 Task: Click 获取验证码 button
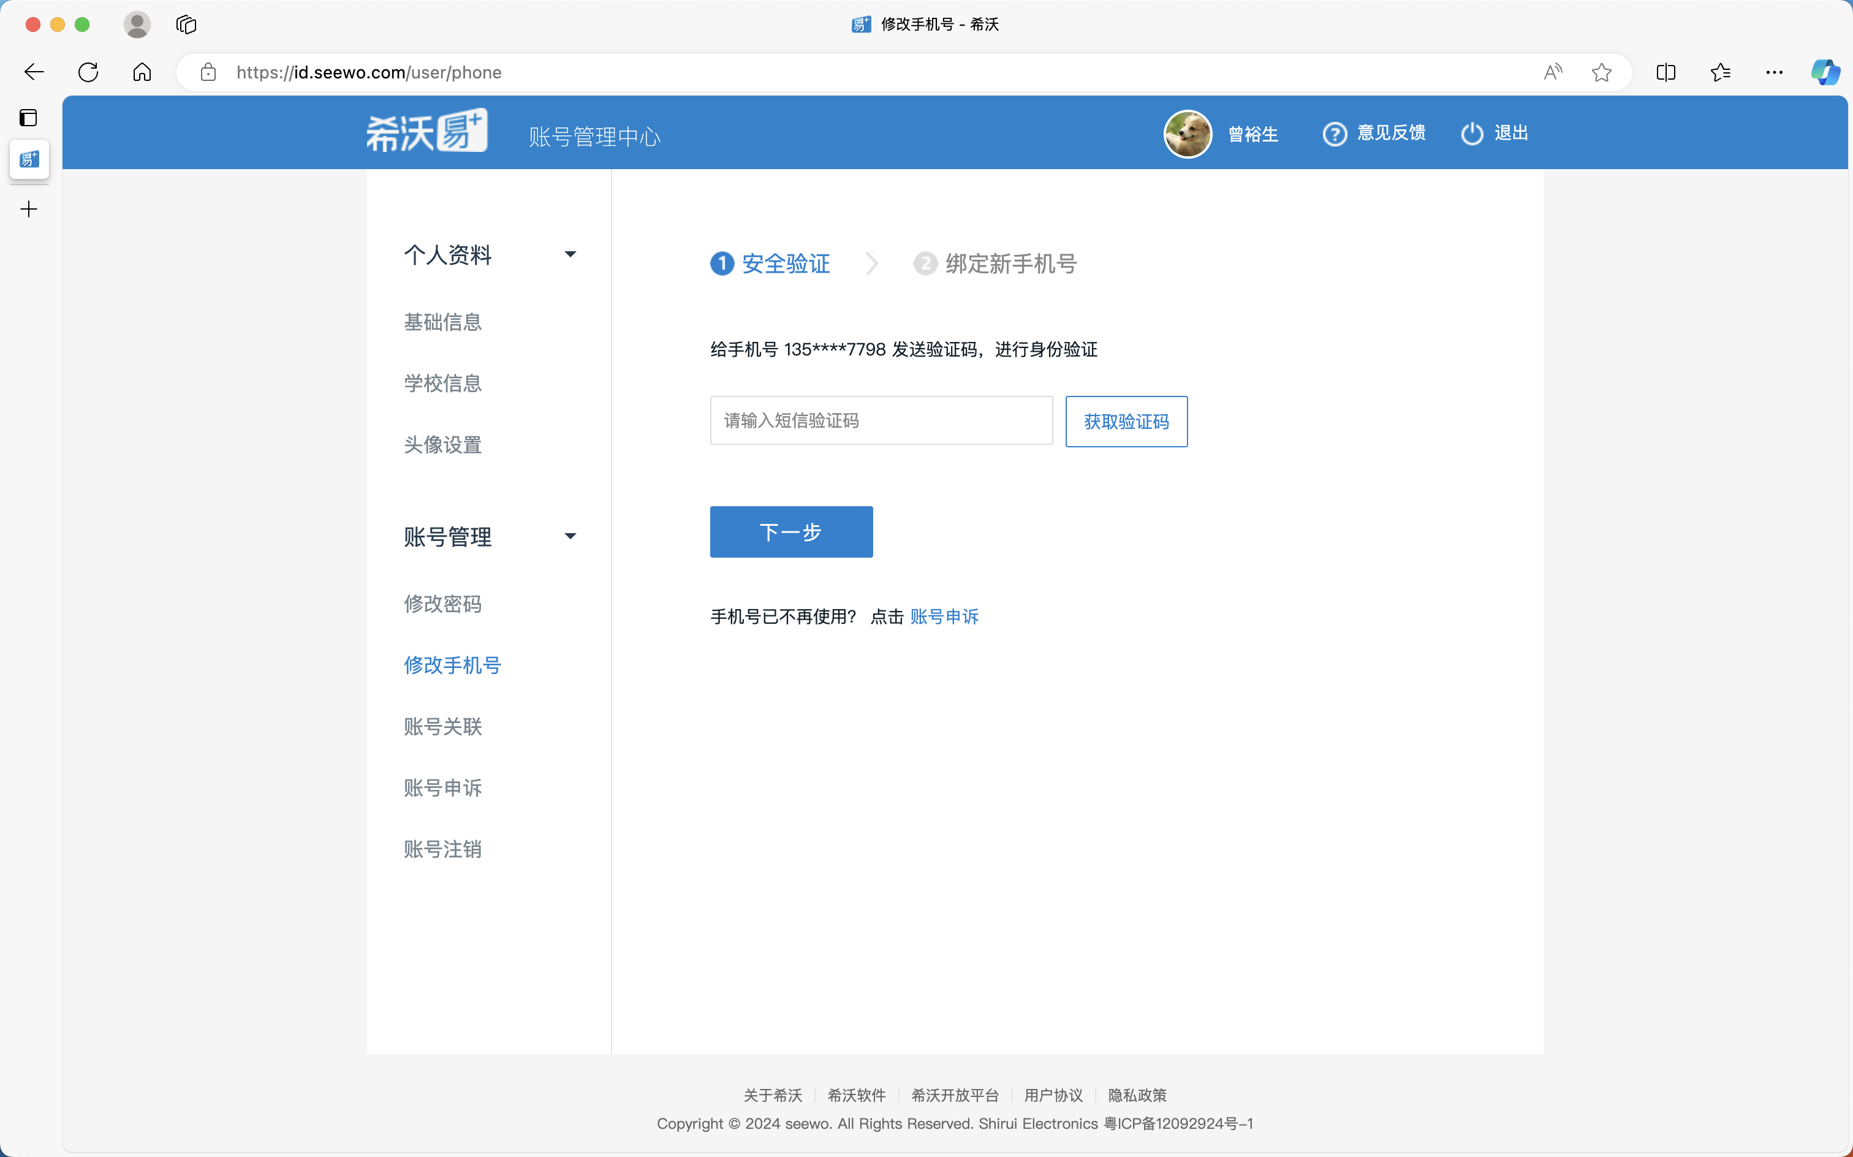(x=1126, y=422)
